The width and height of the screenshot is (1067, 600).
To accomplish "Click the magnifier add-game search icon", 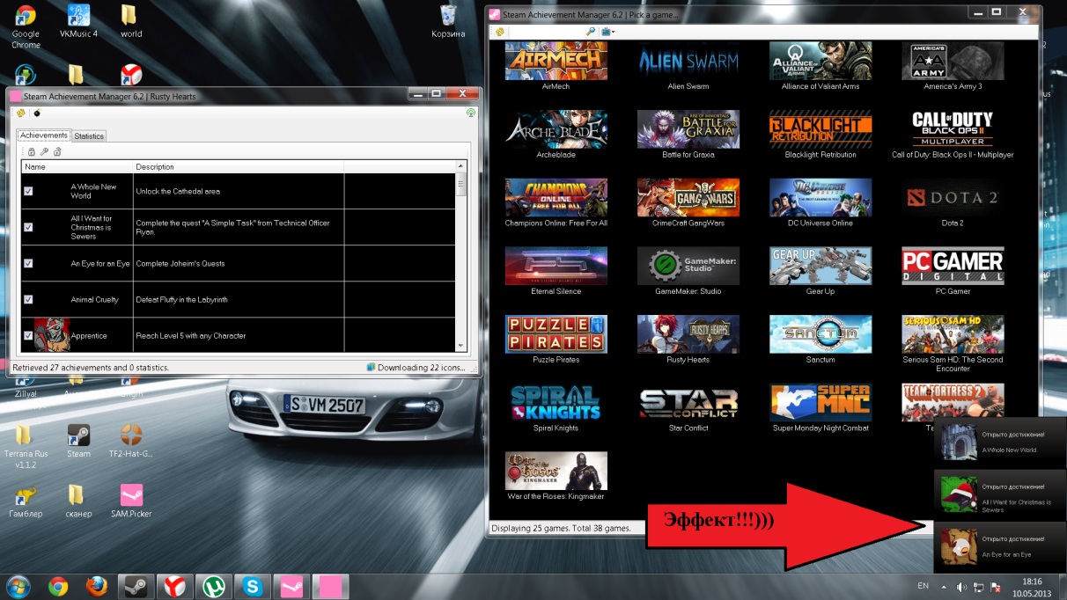I will click(591, 32).
